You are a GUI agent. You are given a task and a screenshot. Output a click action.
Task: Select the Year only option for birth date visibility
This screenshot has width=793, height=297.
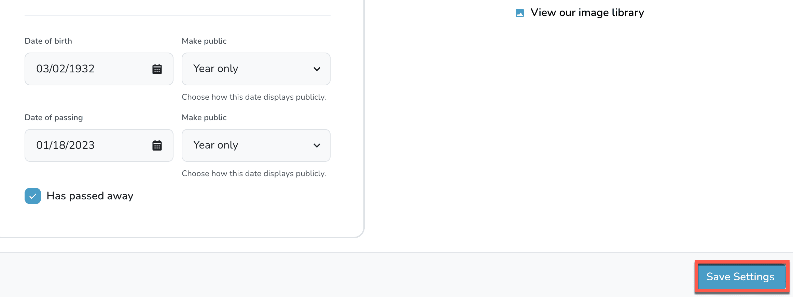(x=255, y=69)
